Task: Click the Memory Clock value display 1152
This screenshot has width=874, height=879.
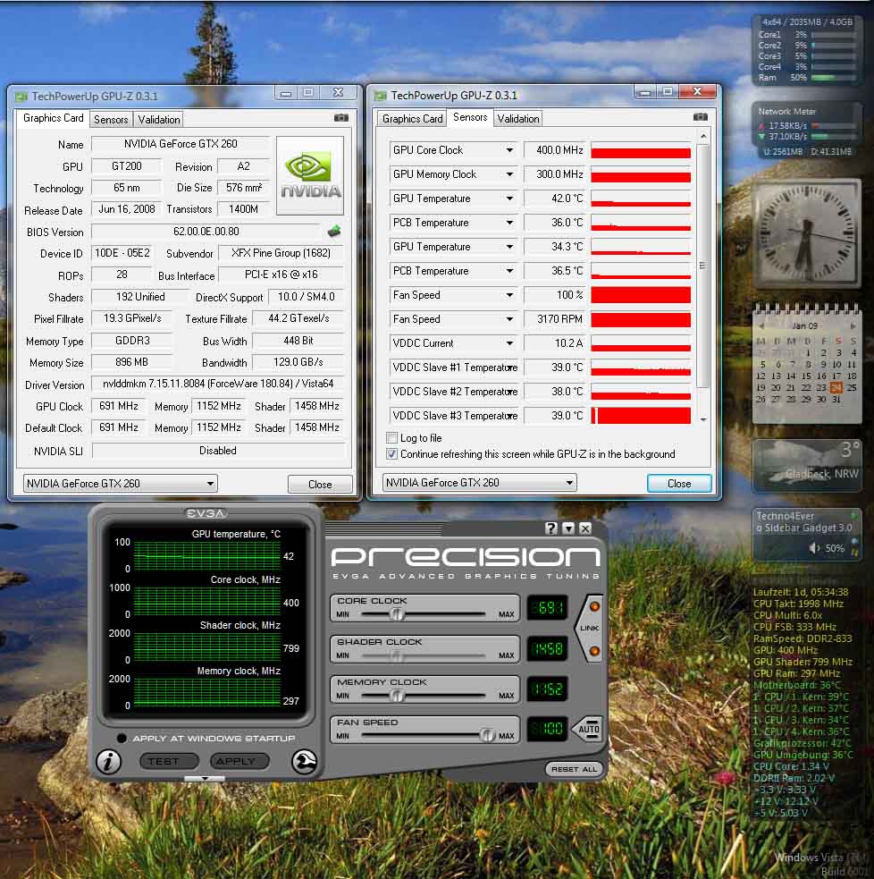Action: tap(548, 689)
